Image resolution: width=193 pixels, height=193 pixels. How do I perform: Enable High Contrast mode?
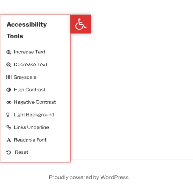coord(30,90)
